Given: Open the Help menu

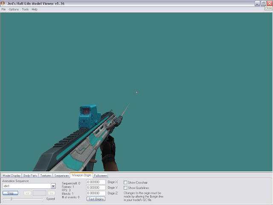Looking at the screenshot, I should 35,9.
